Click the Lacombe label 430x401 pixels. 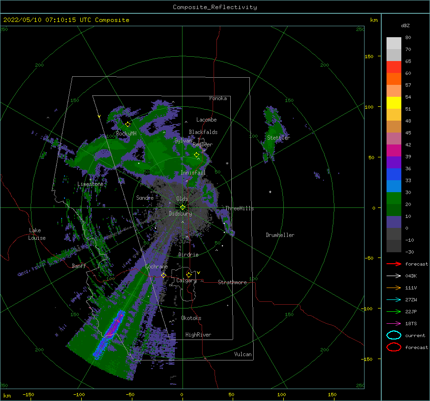tap(206, 120)
